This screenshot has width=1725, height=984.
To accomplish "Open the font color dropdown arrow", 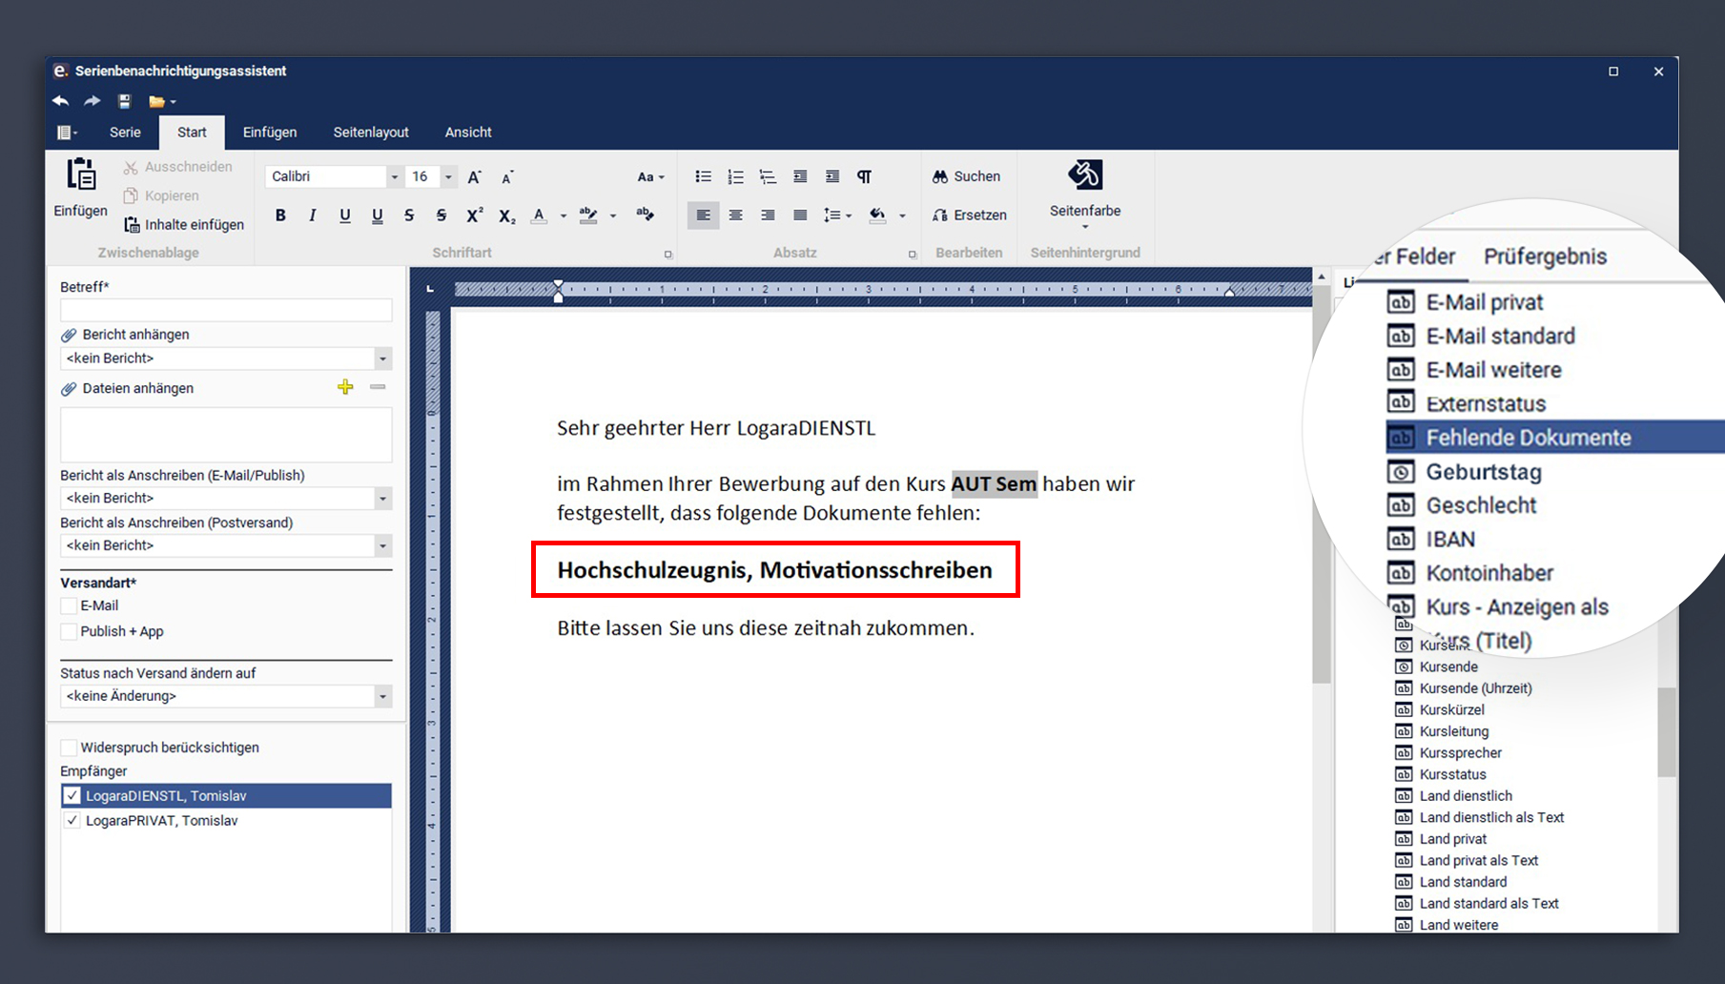I will pos(564,216).
